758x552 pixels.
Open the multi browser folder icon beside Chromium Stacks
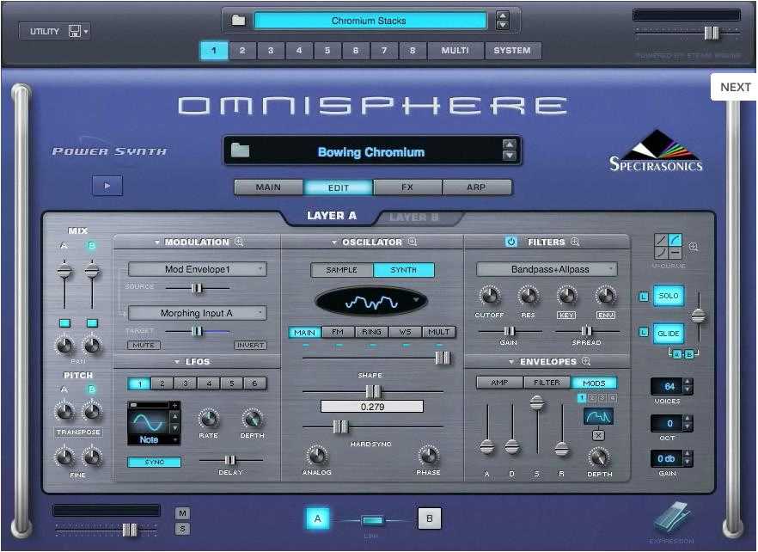[238, 21]
